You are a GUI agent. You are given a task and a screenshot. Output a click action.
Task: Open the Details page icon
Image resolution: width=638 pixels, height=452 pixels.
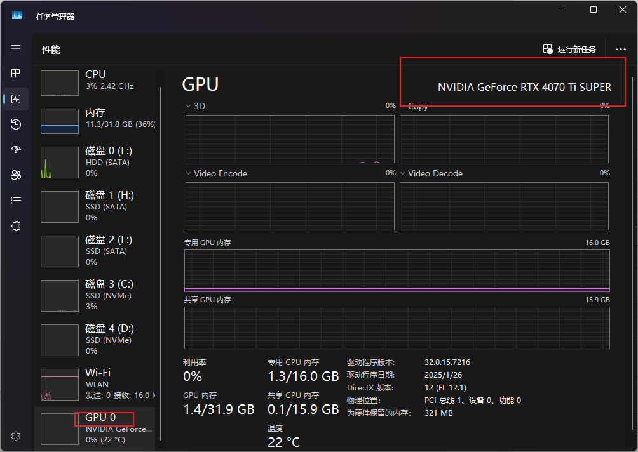(16, 200)
